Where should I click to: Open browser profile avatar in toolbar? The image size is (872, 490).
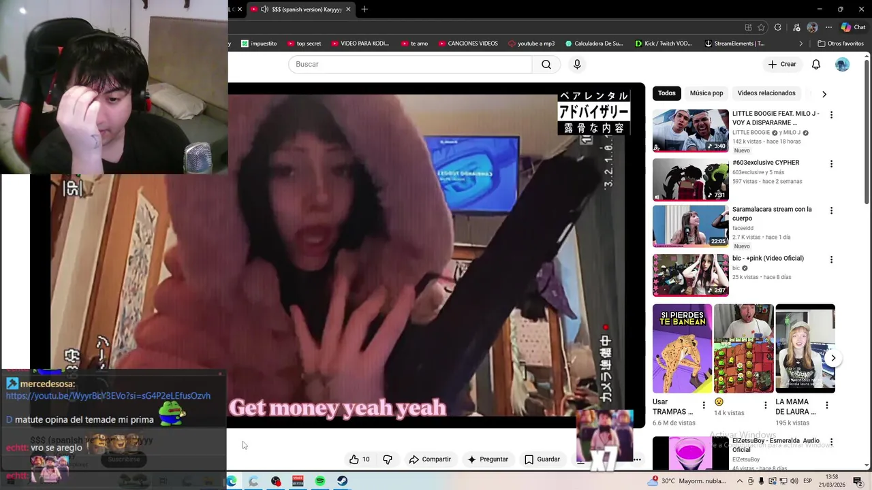[x=812, y=28]
